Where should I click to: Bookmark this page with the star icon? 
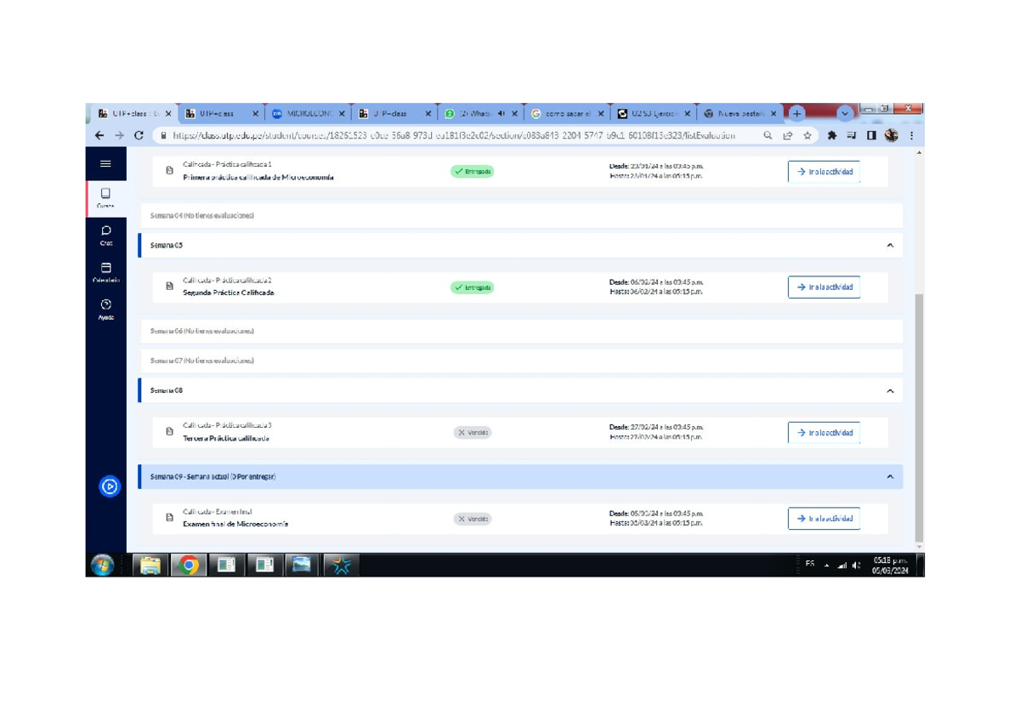click(807, 135)
